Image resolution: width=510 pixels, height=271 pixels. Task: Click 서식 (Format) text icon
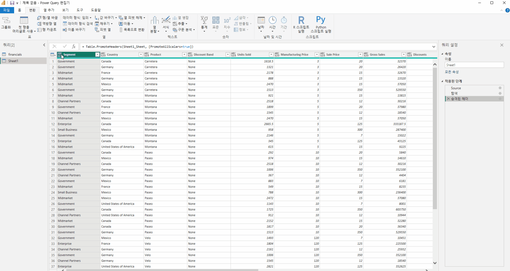[x=166, y=20]
